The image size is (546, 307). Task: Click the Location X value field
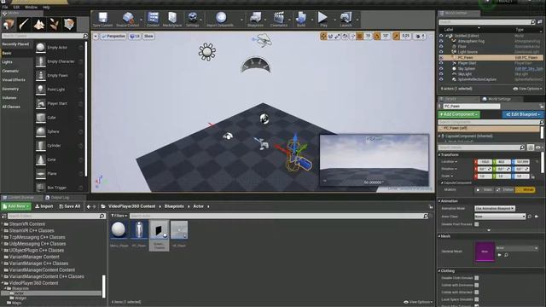point(485,162)
